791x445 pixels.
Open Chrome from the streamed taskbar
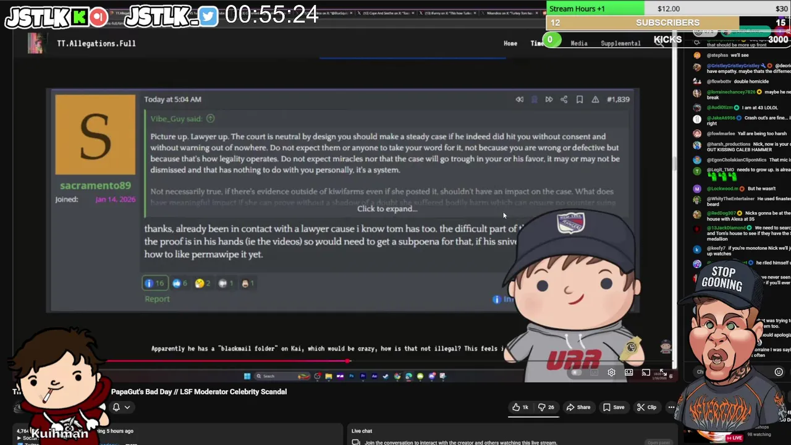coord(397,376)
